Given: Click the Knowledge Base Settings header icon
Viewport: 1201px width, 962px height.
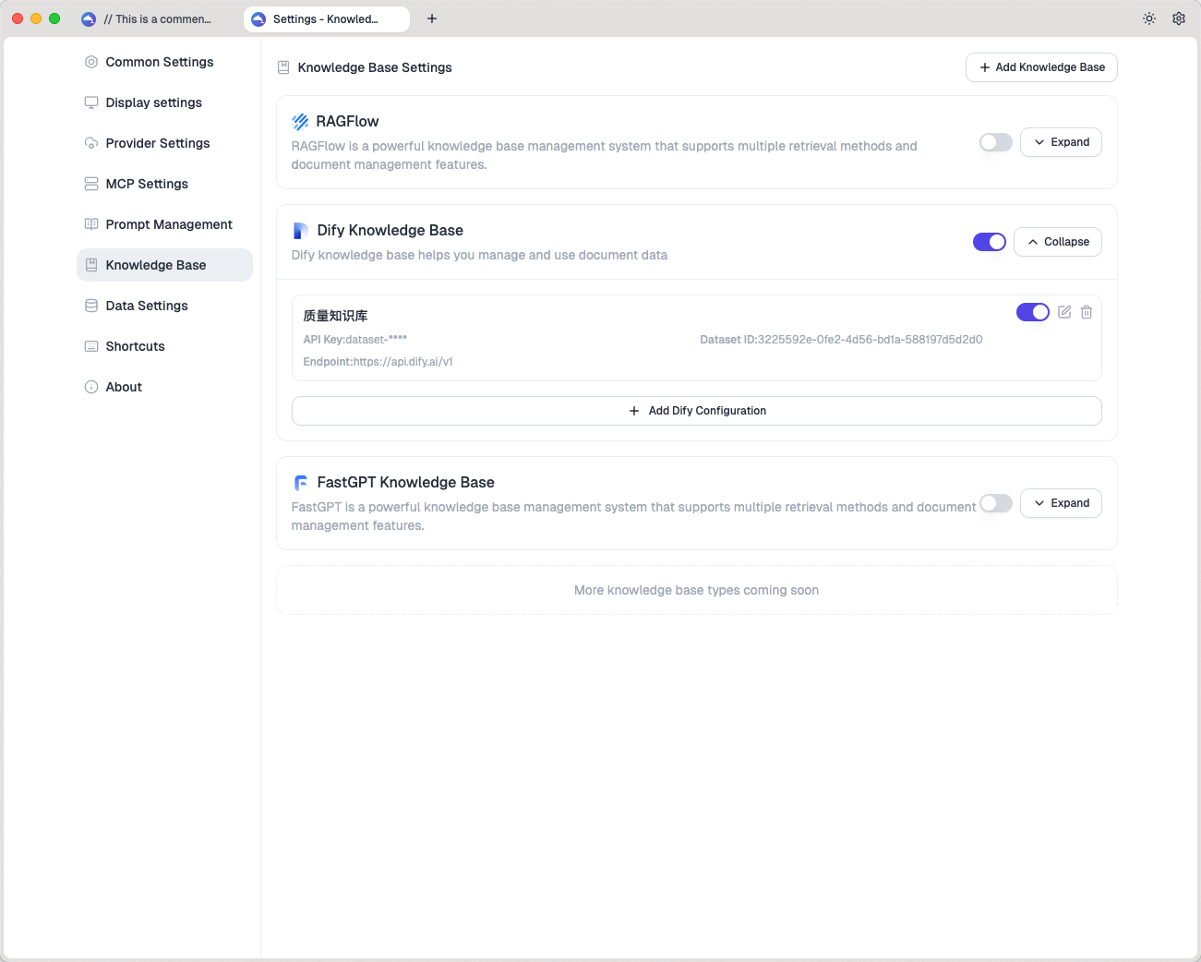Looking at the screenshot, I should (283, 67).
